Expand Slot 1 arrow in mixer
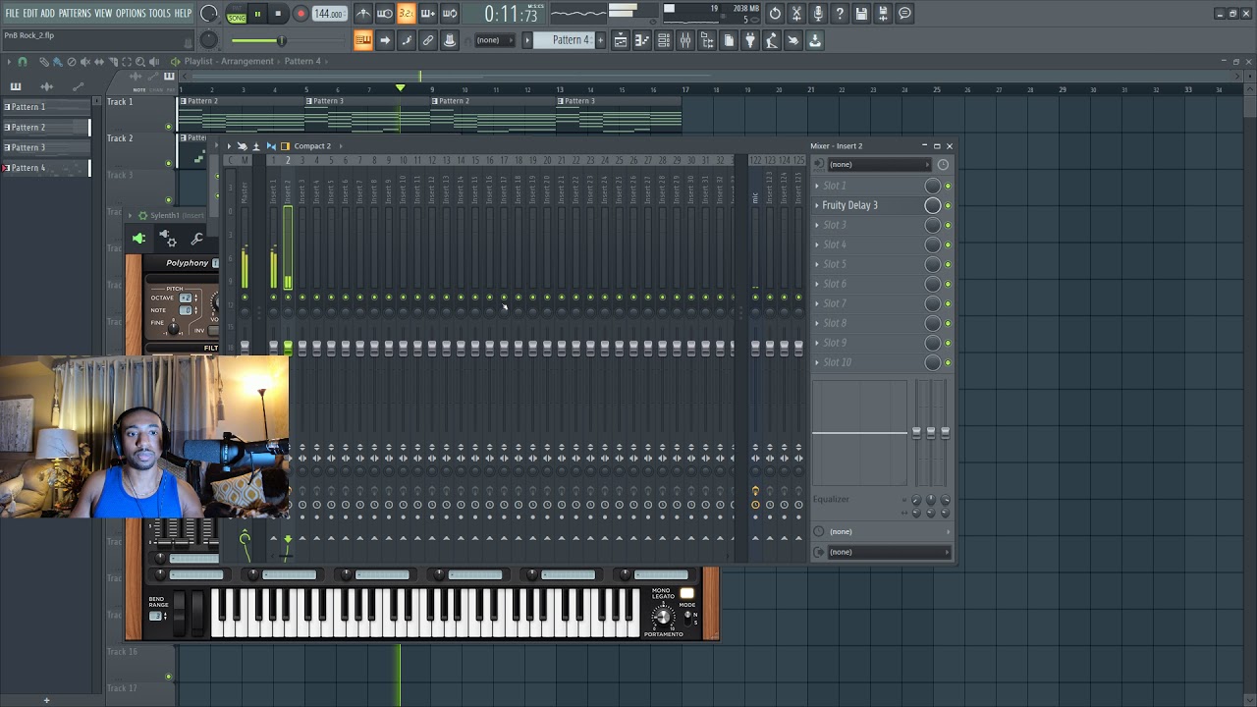This screenshot has height=707, width=1257. [817, 186]
